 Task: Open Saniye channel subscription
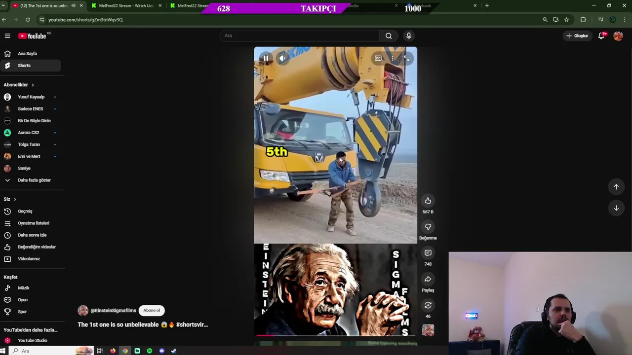31,168
